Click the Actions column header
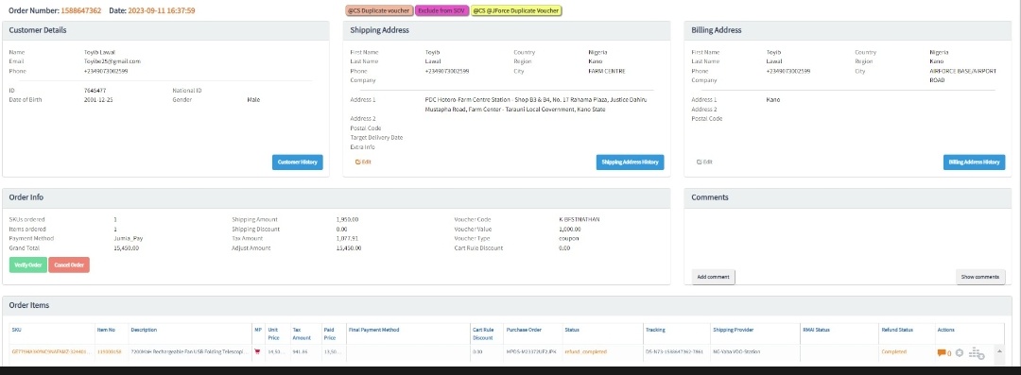Viewport: 1021px width, 375px height. [946, 330]
